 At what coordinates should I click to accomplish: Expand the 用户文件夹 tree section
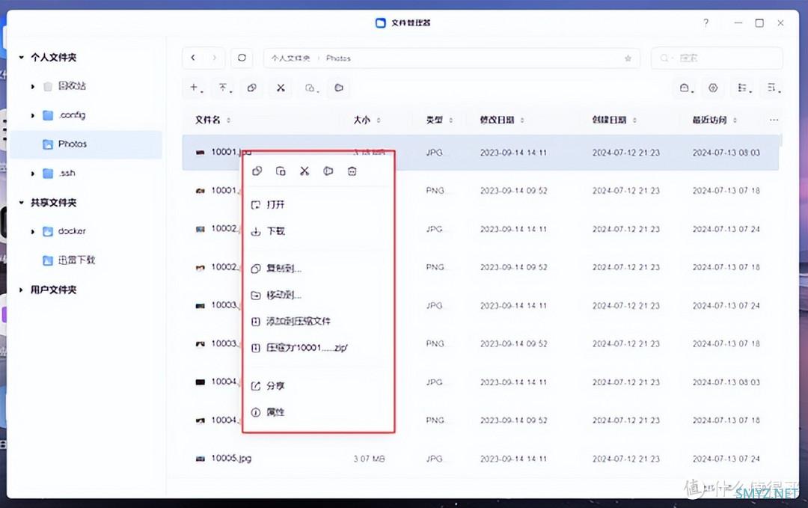pyautogui.click(x=21, y=290)
